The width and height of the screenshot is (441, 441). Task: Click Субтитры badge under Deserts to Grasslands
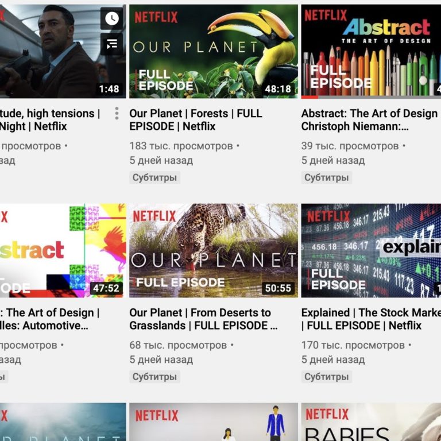click(154, 377)
